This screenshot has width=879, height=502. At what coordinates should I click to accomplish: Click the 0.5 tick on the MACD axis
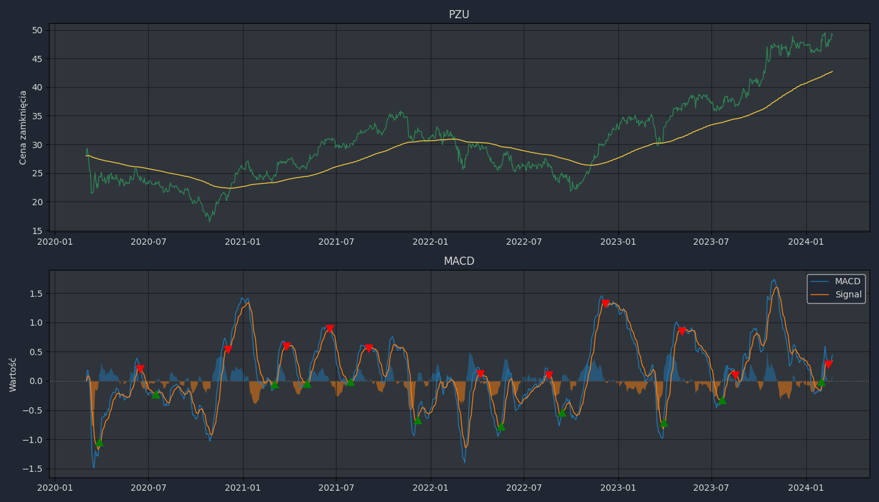click(35, 352)
